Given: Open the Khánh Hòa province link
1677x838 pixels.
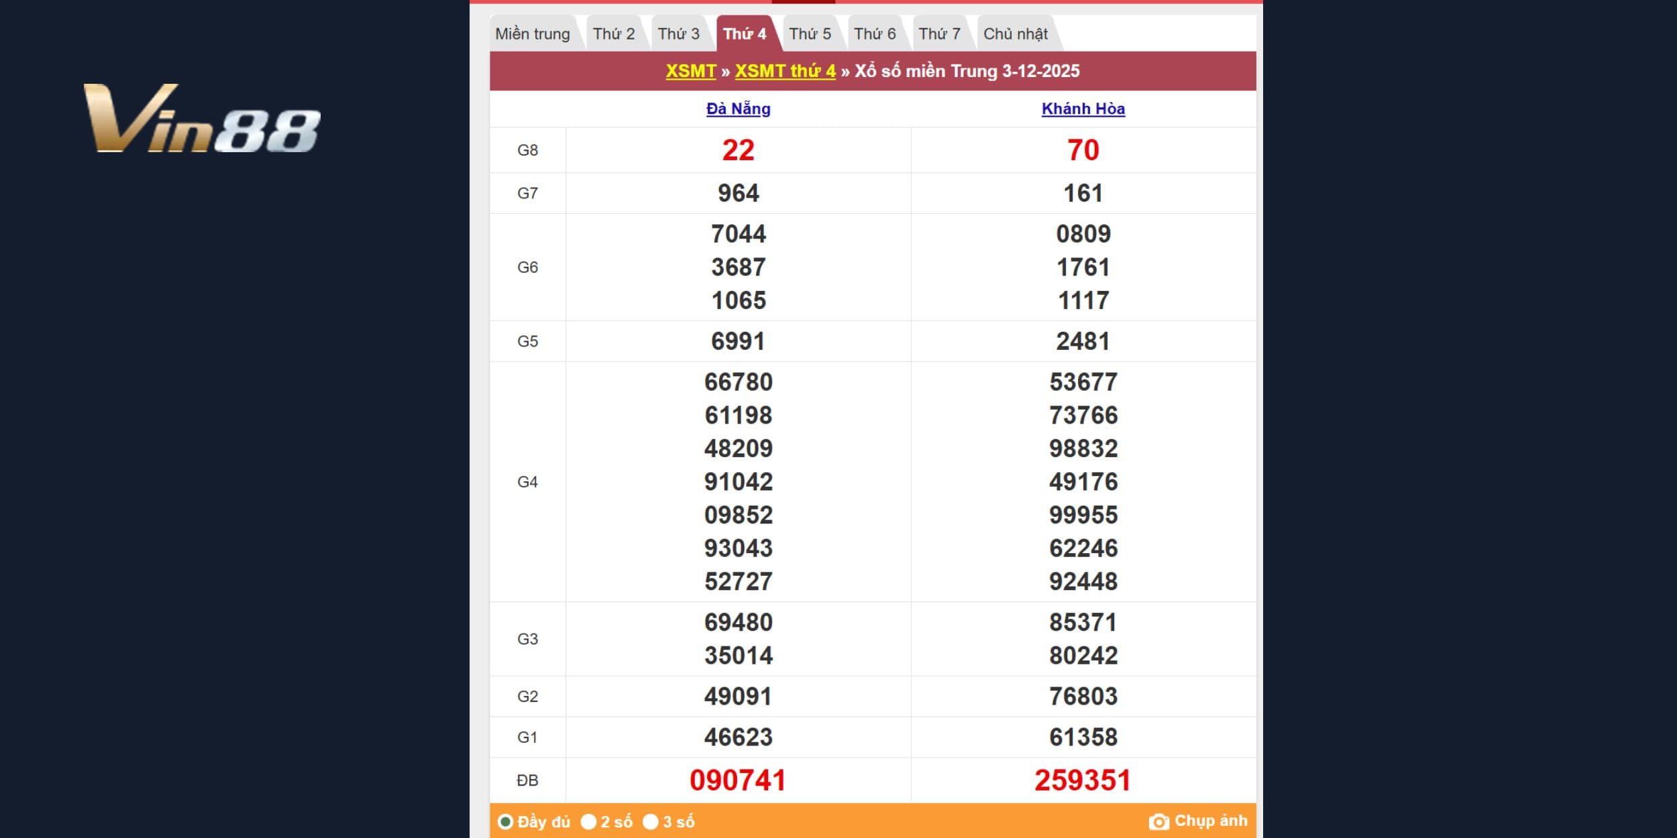Looking at the screenshot, I should click(x=1083, y=109).
